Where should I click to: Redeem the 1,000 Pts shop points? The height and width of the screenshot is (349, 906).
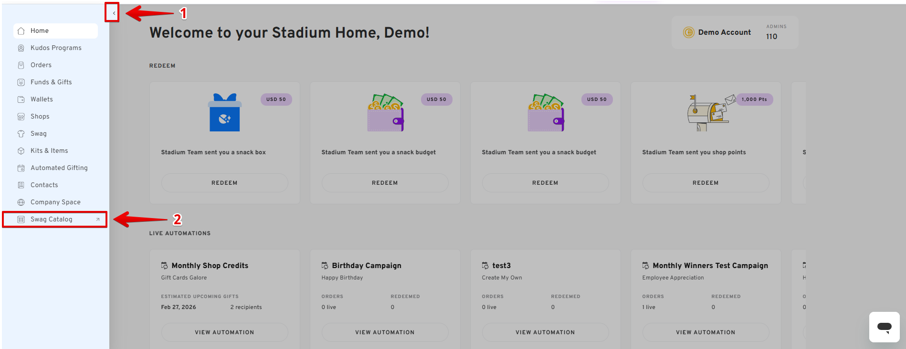tap(705, 183)
